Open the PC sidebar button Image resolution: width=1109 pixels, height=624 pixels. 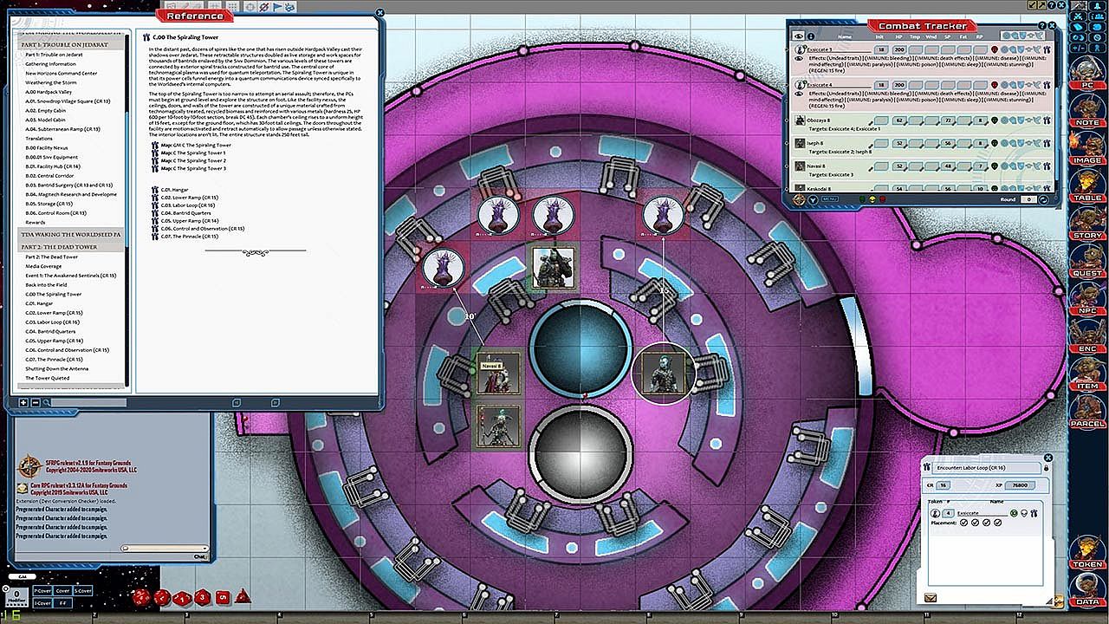click(1087, 71)
